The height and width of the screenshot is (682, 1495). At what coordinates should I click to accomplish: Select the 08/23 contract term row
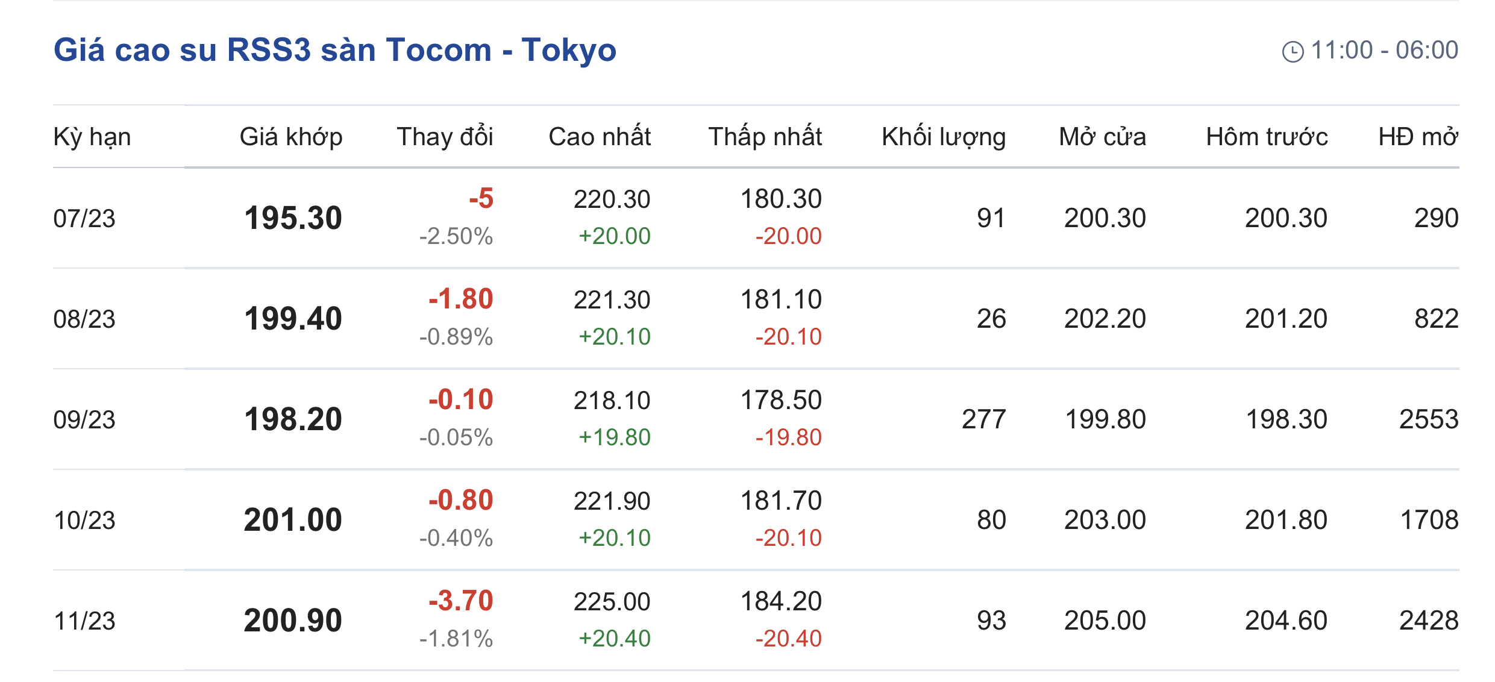click(84, 319)
